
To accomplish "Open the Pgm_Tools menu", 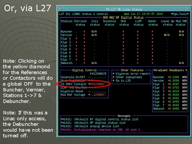I will coord(180,14).
